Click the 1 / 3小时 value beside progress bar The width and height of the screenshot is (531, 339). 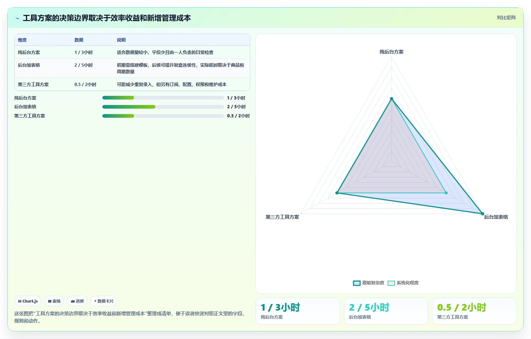(236, 98)
